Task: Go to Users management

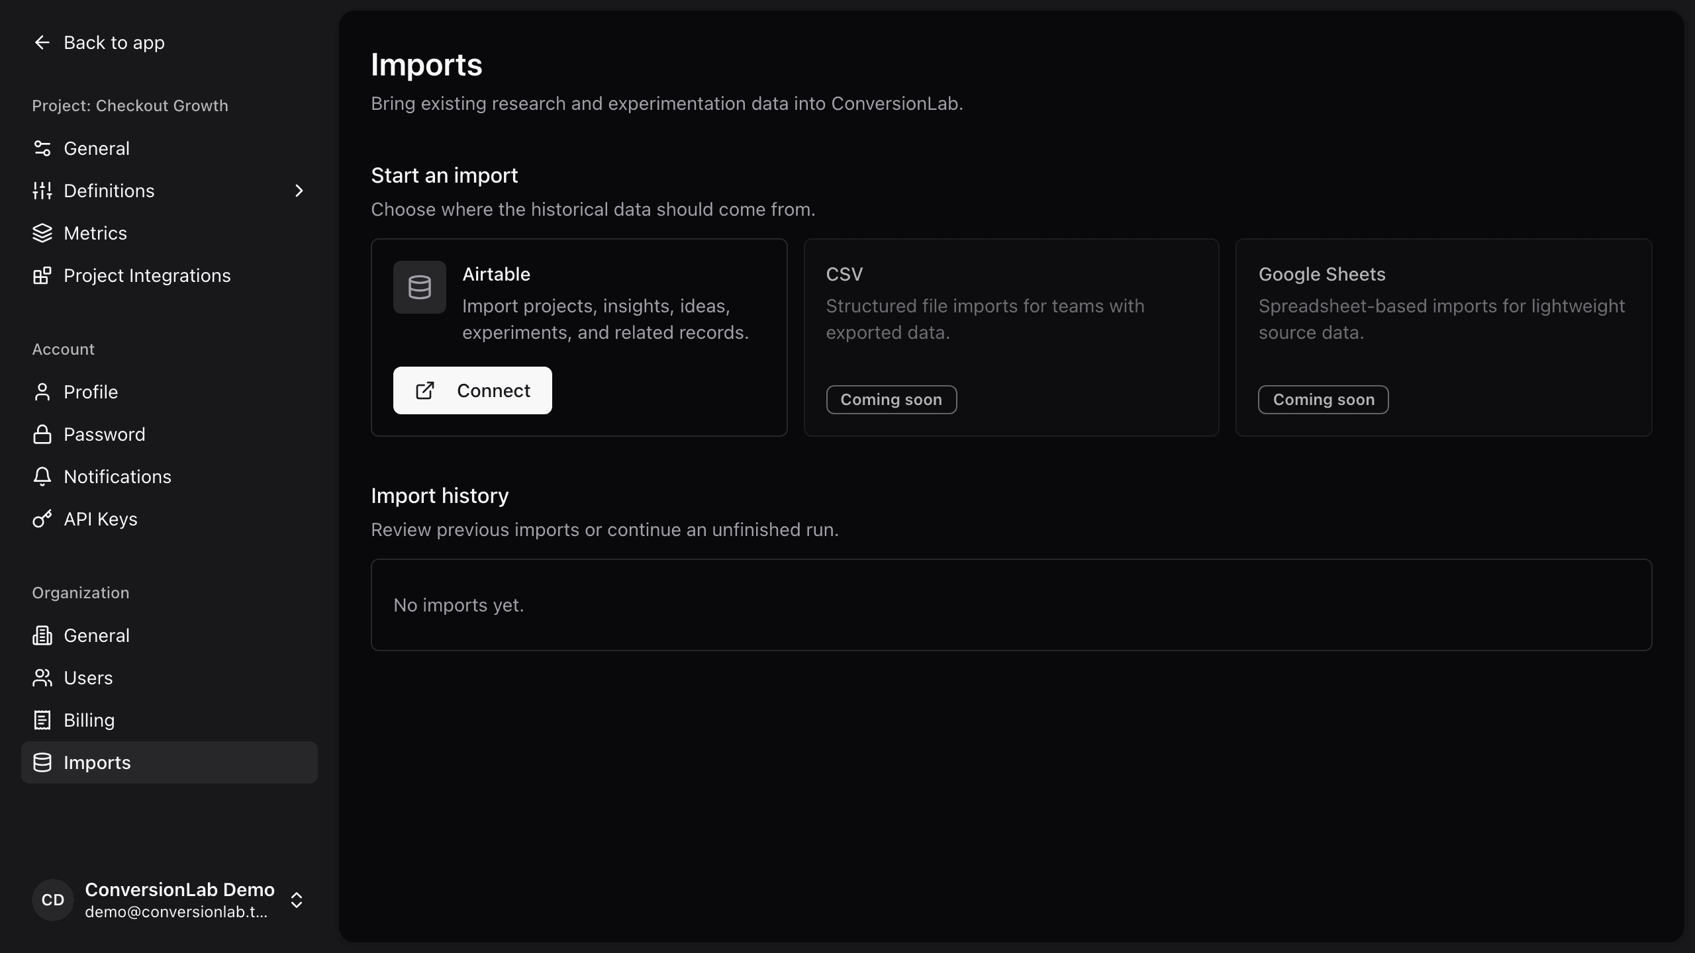Action: point(169,678)
